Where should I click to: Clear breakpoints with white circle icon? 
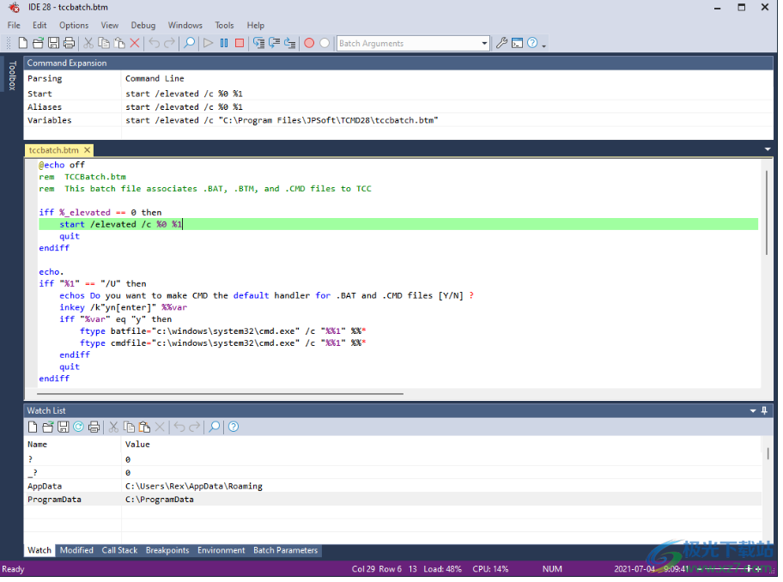click(325, 44)
